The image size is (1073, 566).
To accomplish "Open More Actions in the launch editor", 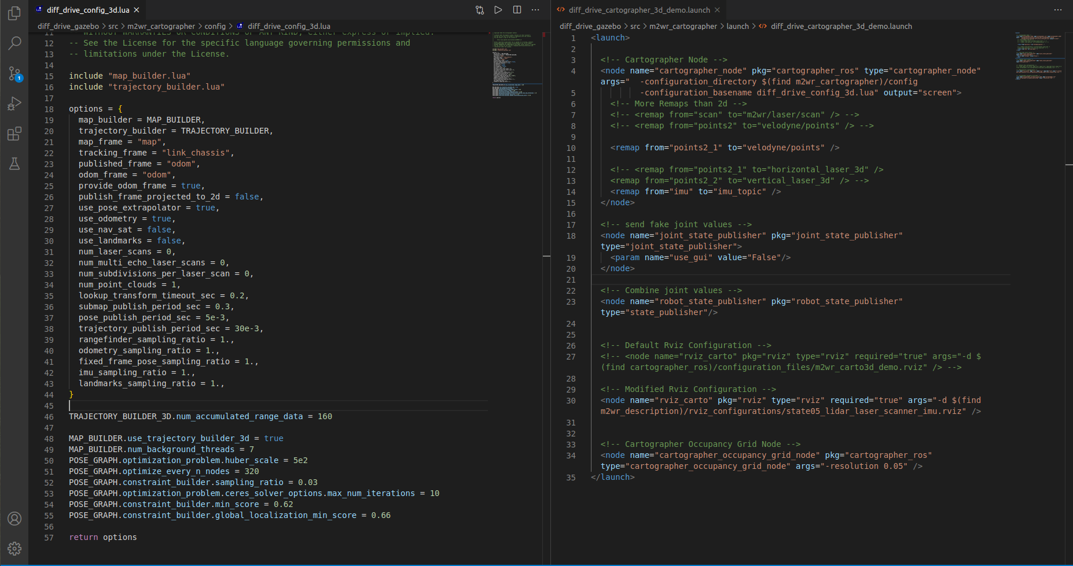I will tap(1058, 9).
